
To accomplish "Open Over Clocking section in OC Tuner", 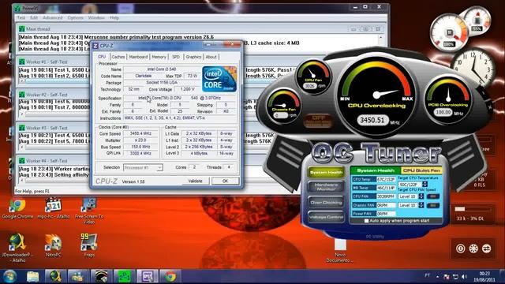I will point(326,203).
